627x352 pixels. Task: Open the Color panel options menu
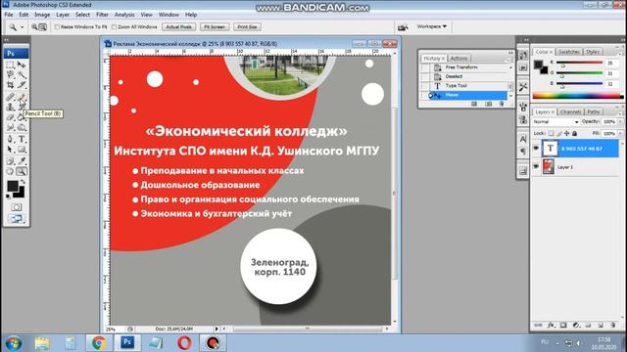620,53
